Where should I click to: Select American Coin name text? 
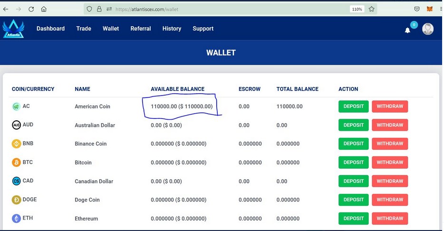(x=92, y=106)
